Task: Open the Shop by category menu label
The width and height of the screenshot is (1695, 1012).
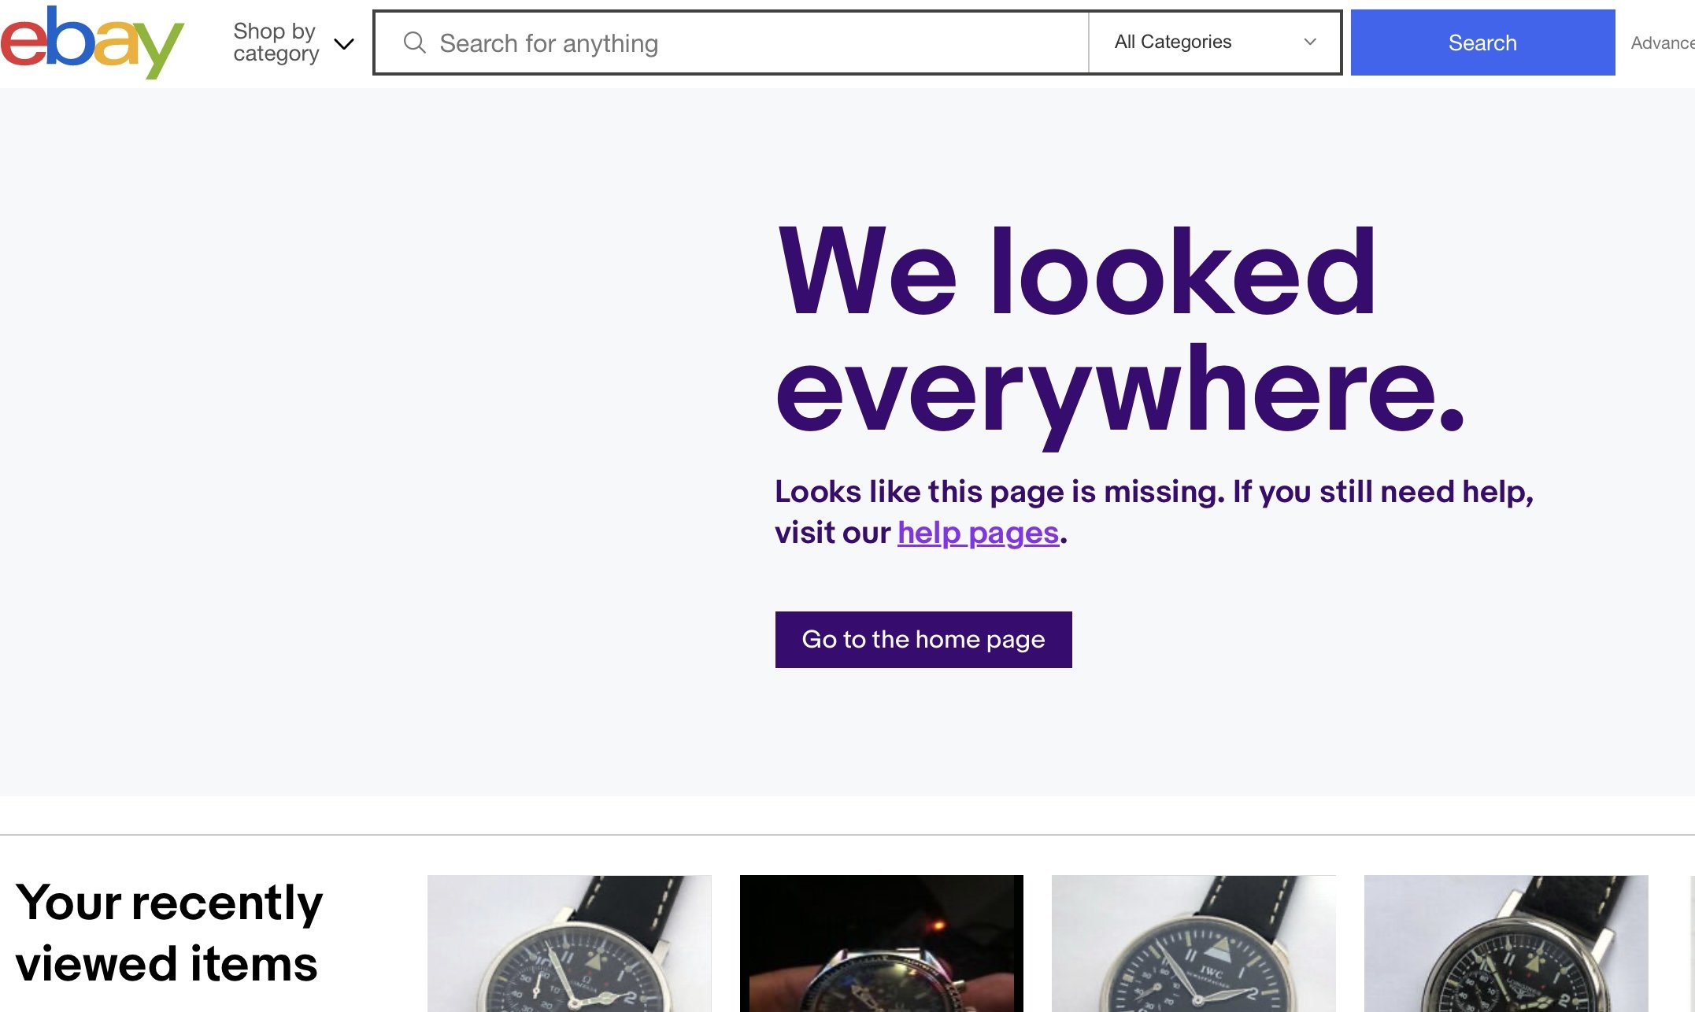Action: tap(276, 42)
